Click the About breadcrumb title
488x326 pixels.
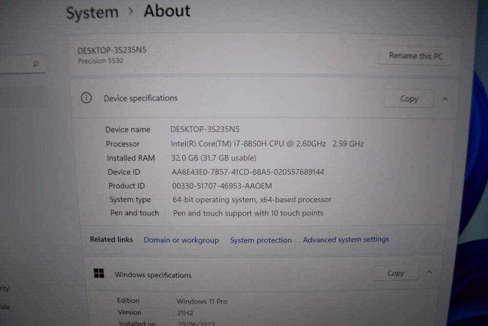(167, 11)
